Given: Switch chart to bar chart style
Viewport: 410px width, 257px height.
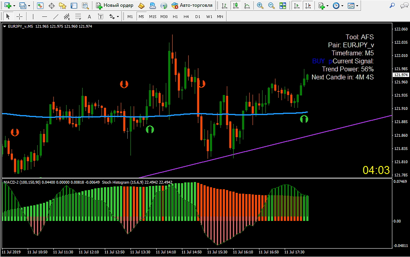Looking at the screenshot, I should tap(224, 6).
